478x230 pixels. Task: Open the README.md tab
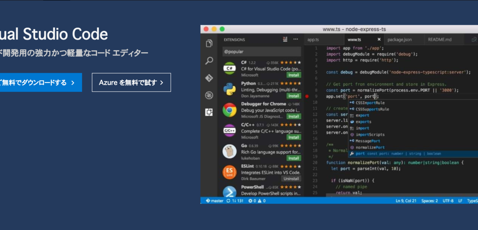[440, 40]
